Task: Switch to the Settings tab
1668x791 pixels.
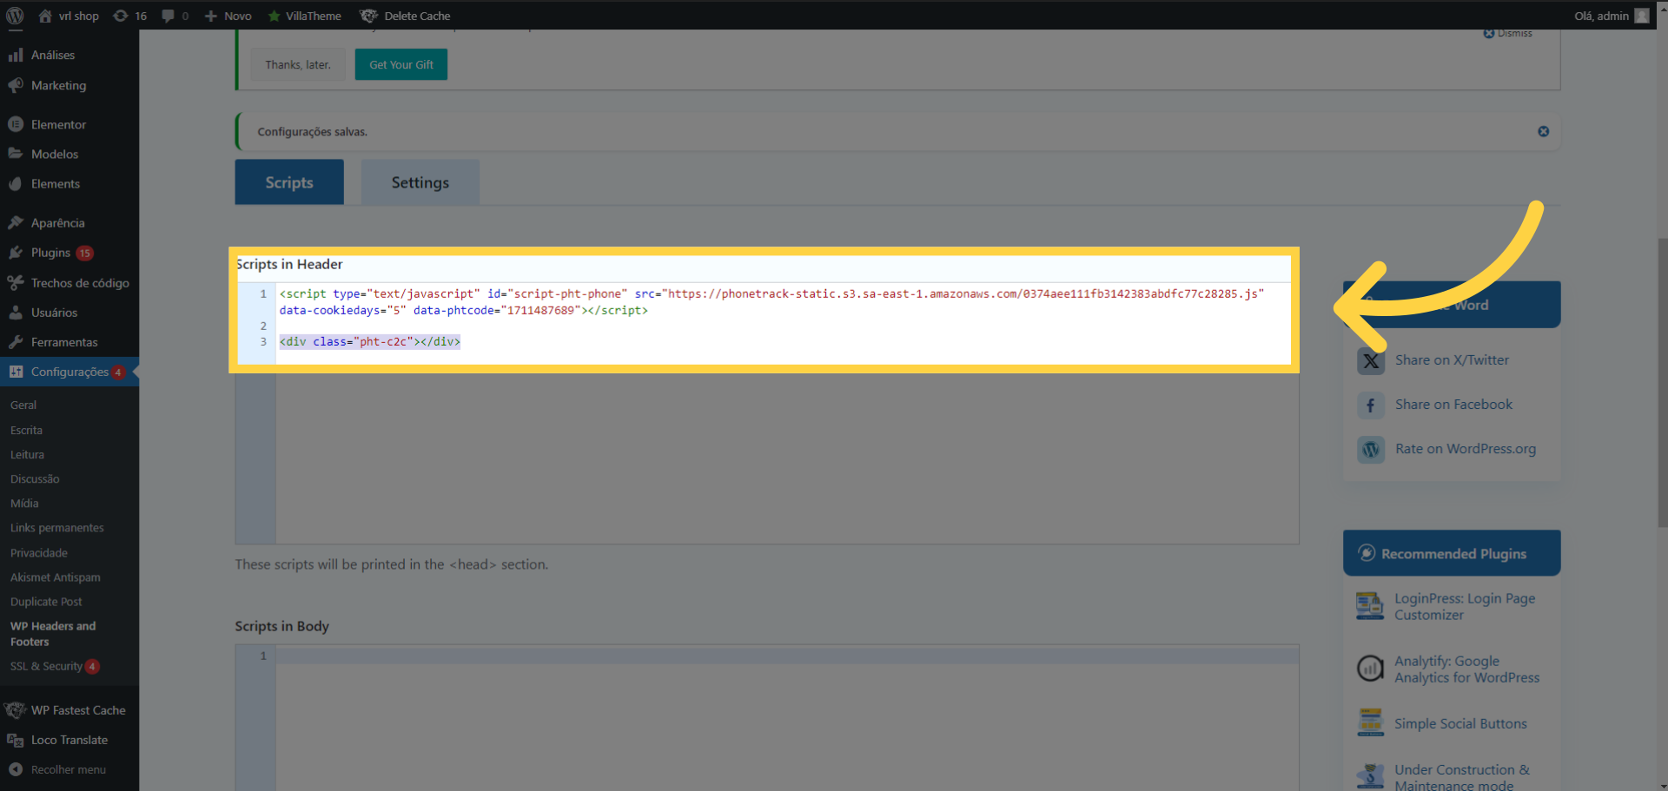Action: click(420, 182)
